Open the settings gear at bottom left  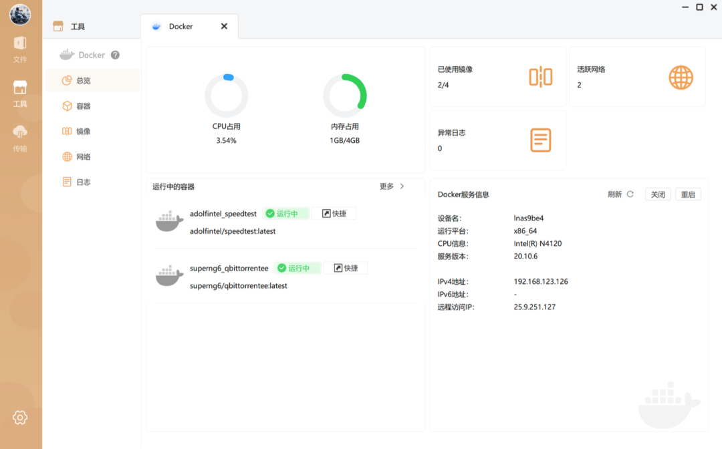point(20,417)
